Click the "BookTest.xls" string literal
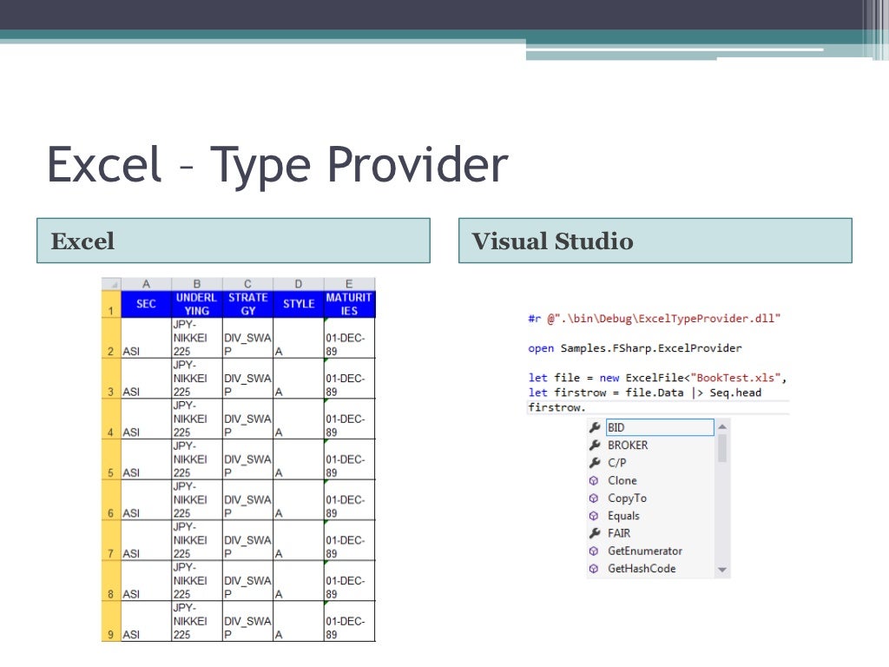This screenshot has width=889, height=667. point(736,378)
